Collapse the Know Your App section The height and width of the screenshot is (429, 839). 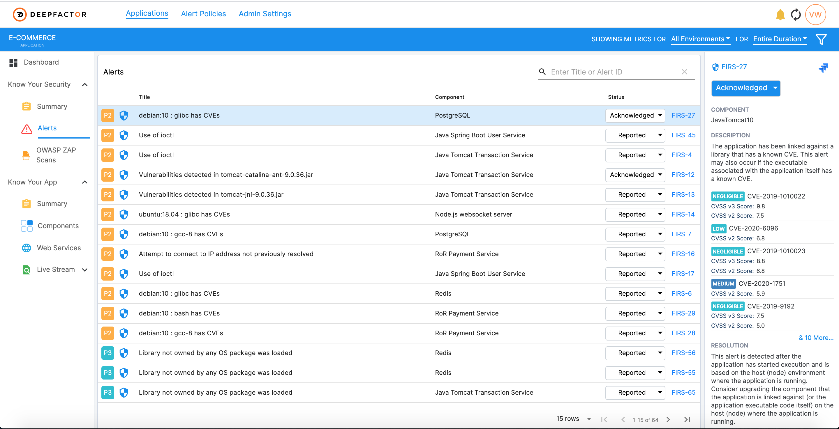[x=85, y=182]
